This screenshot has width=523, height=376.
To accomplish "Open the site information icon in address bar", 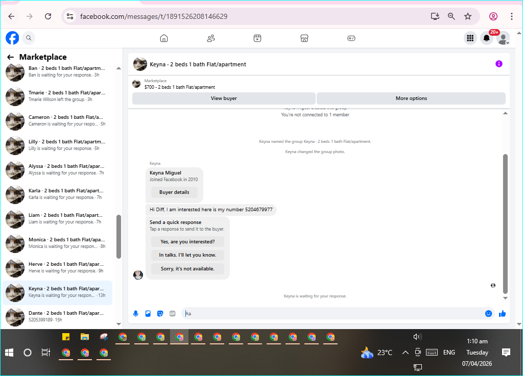I will coord(69,16).
